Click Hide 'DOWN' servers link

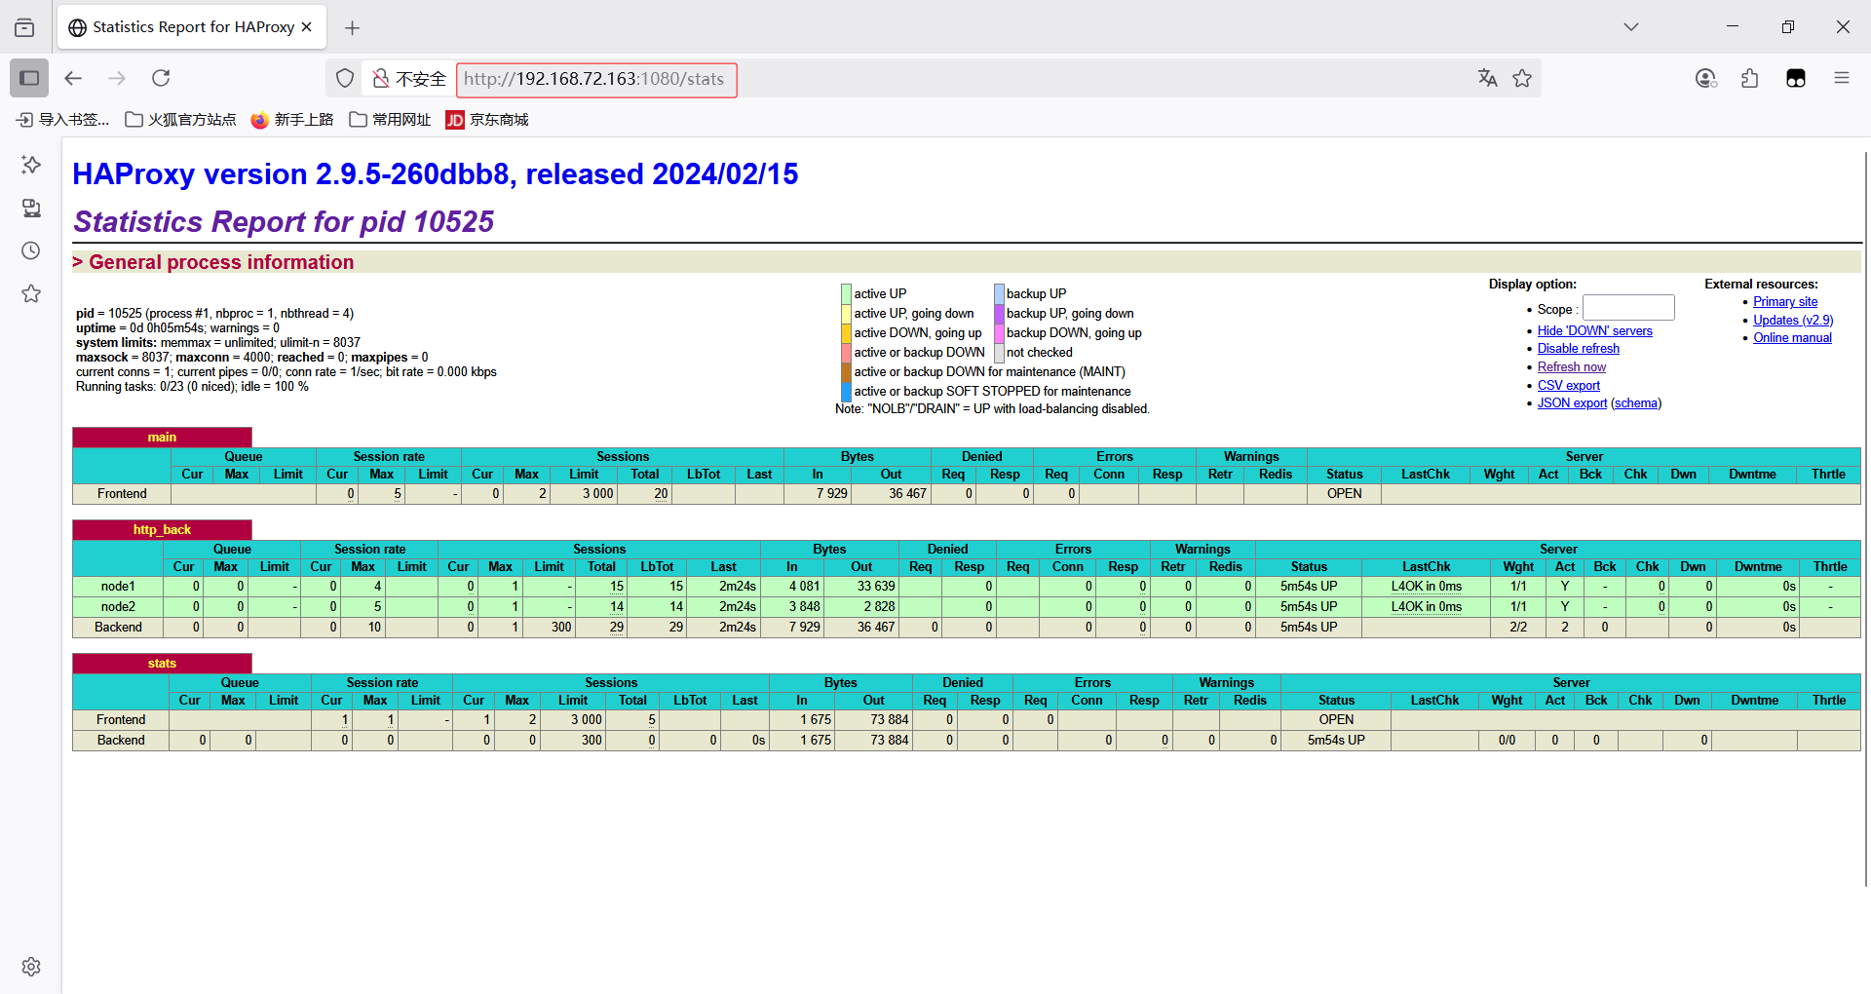(1594, 331)
